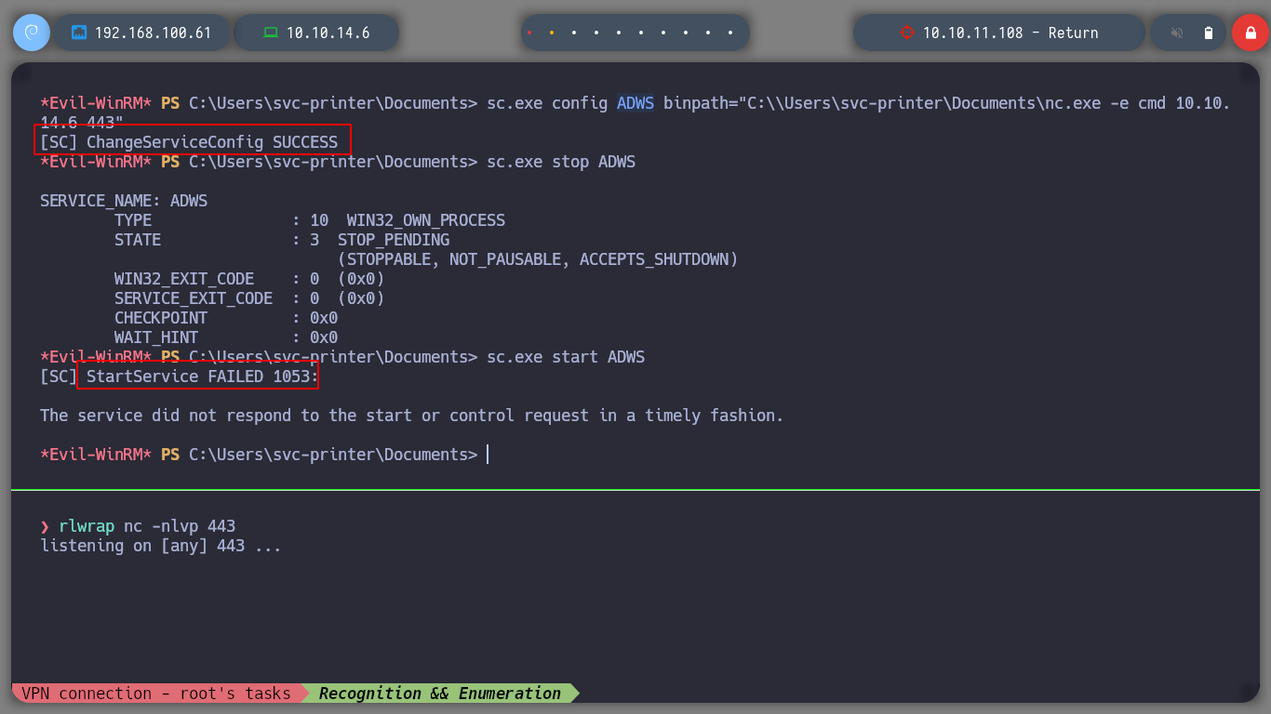
Task: Click the 192.168.100.61 IP address label
Action: point(153,33)
